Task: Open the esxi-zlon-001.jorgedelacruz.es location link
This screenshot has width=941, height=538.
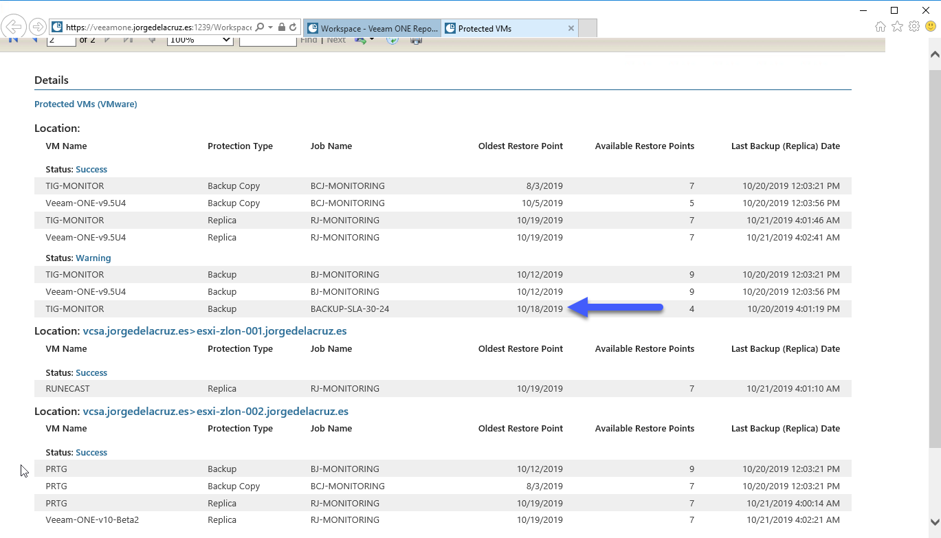Action: click(272, 331)
